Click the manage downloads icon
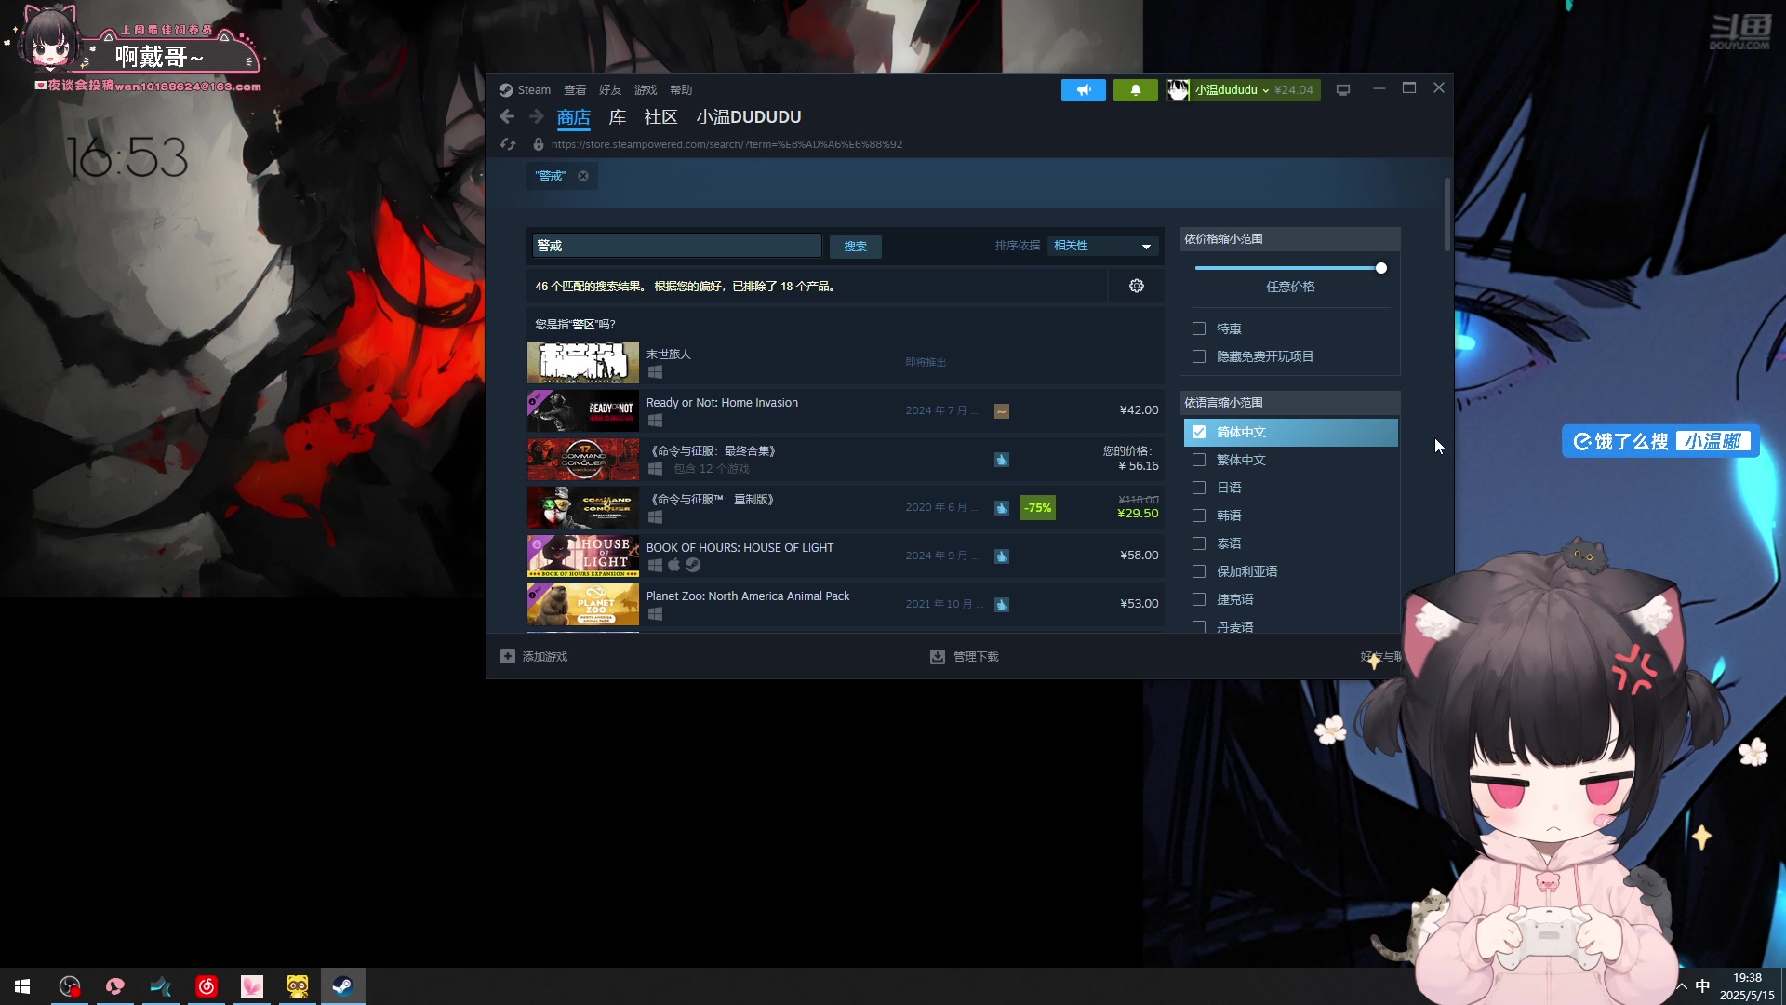1786x1005 pixels. tap(938, 657)
